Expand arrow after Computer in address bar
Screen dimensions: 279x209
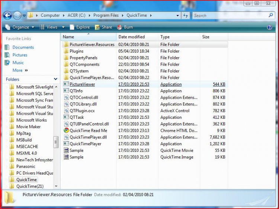(64, 16)
